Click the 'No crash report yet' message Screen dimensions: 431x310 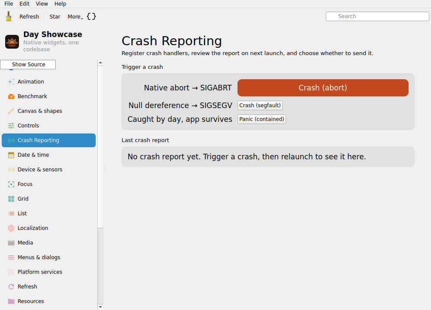pyautogui.click(x=247, y=157)
